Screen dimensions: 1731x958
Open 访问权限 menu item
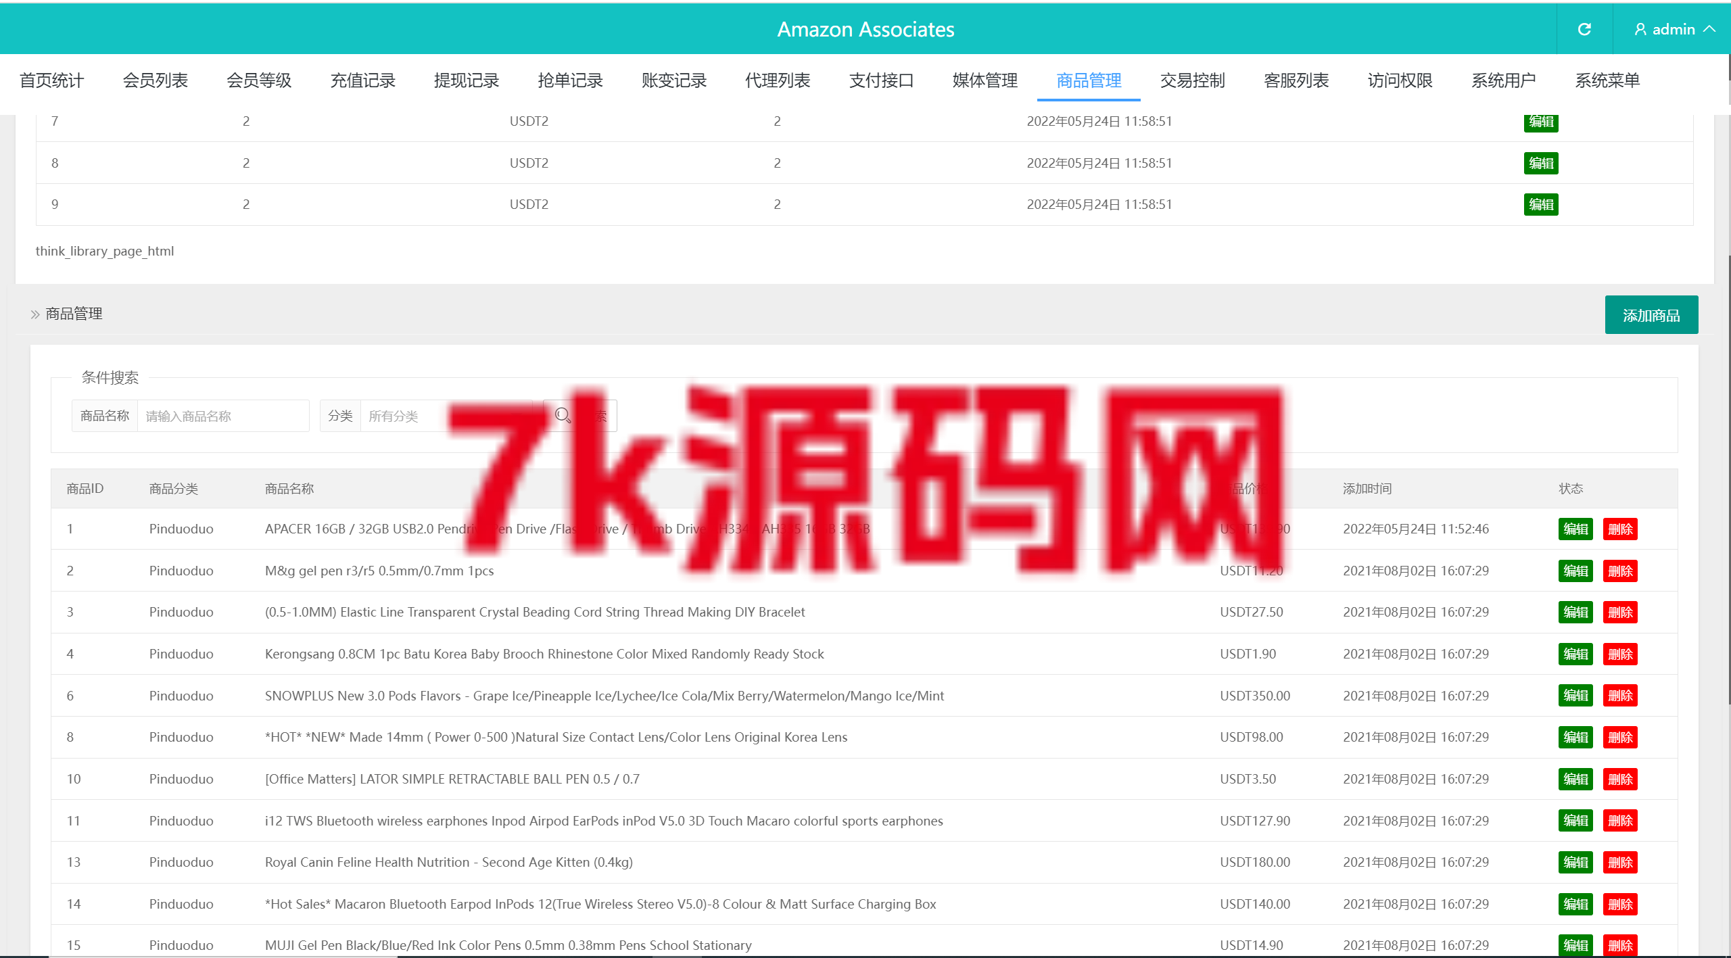click(1400, 80)
